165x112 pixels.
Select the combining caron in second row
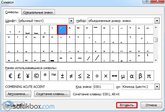[10, 39]
